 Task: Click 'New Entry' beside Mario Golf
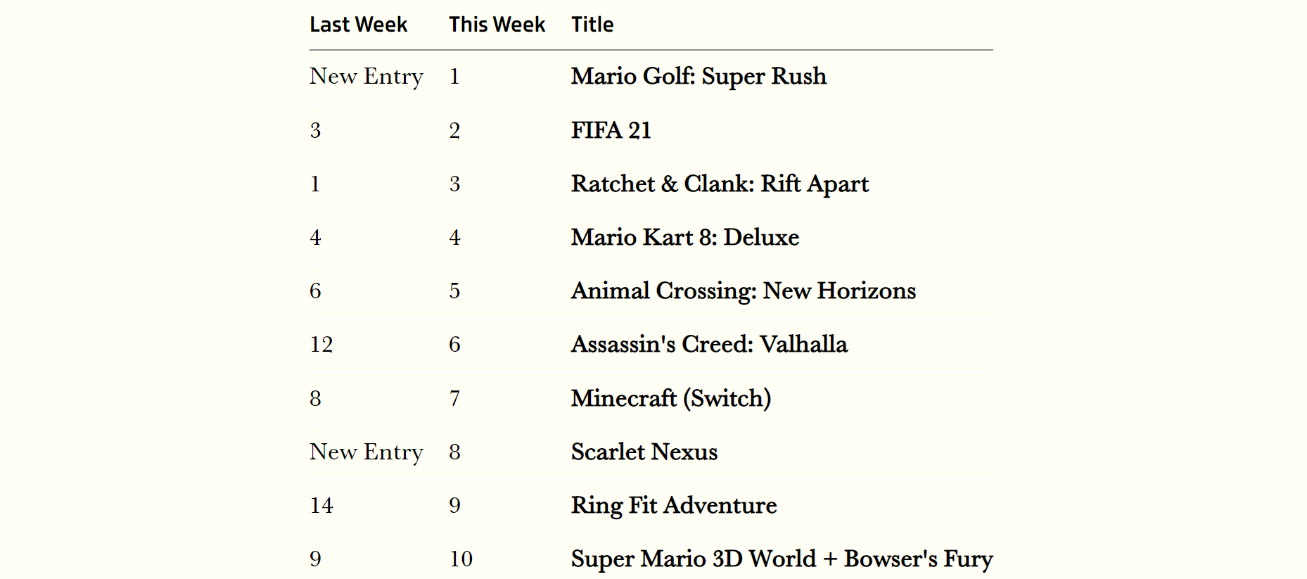(x=366, y=76)
